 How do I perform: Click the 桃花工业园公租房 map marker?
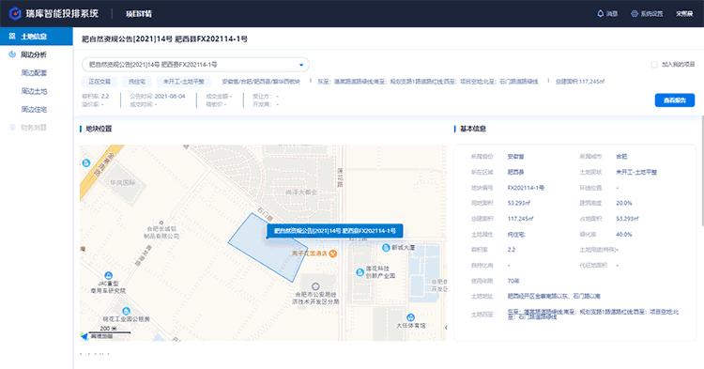click(126, 311)
